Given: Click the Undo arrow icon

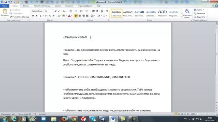Looking at the screenshot, I should tap(9, 2).
